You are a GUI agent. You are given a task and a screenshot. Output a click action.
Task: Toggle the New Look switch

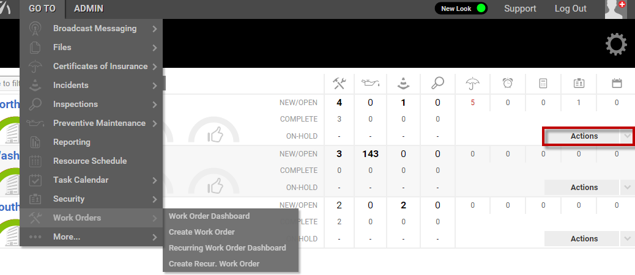pyautogui.click(x=461, y=9)
